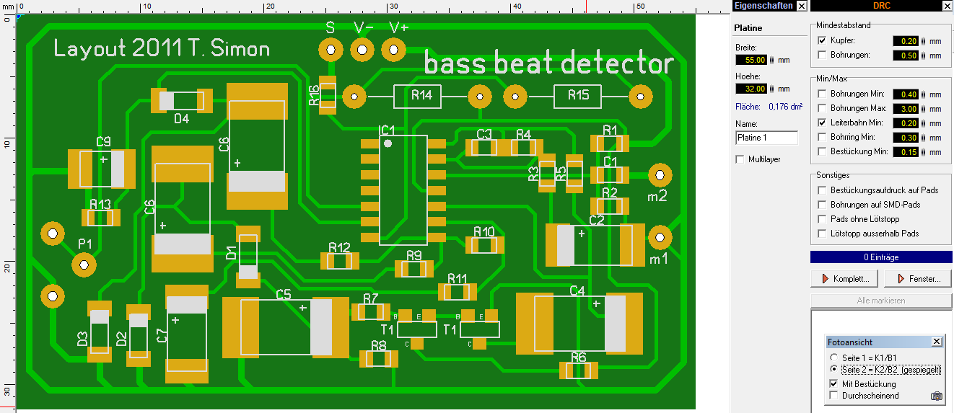954x413 pixels.
Task: Click the m2 solder pad
Action: click(x=658, y=174)
